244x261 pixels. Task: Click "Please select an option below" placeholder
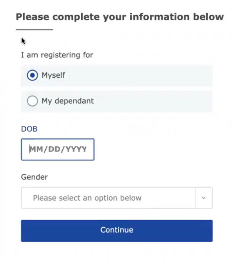[87, 198]
